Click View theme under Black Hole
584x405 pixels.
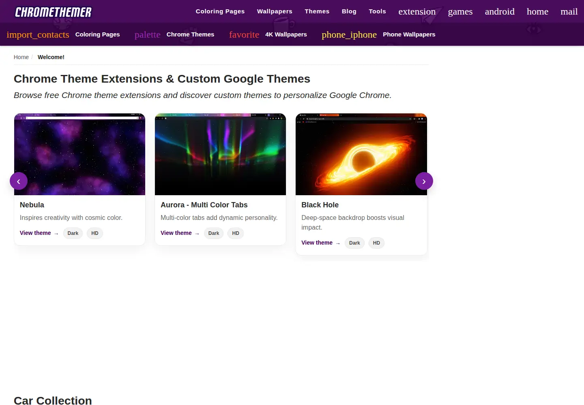(320, 243)
